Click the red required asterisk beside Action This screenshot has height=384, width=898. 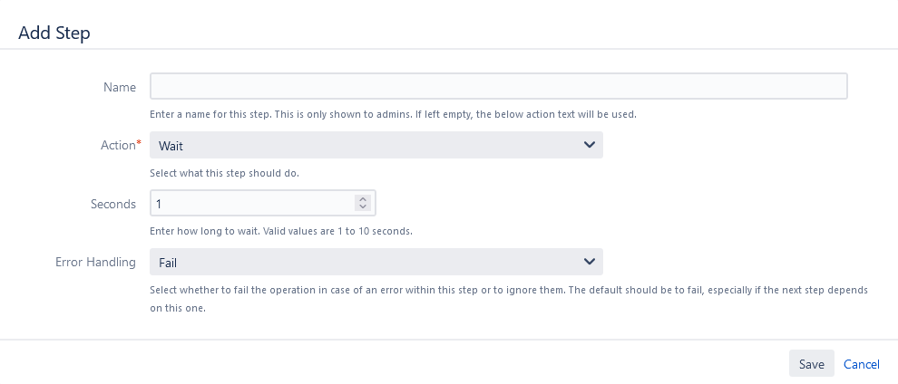(x=139, y=143)
